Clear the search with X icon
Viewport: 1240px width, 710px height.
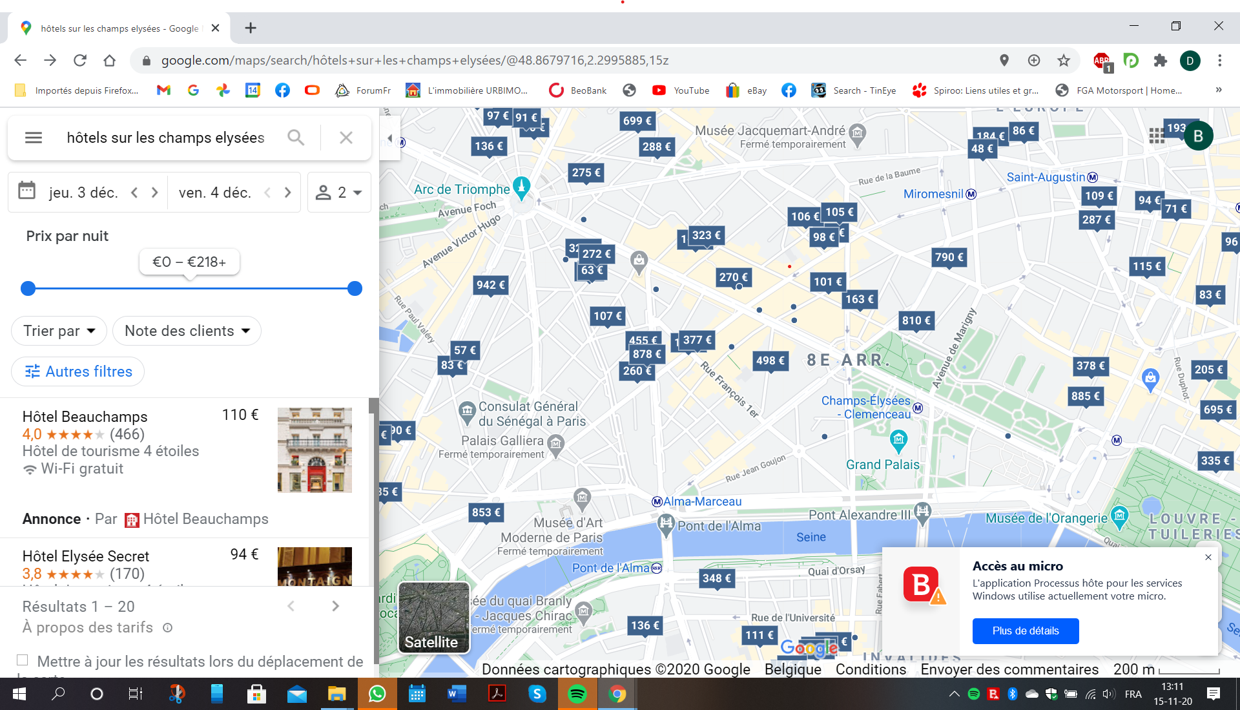pos(346,138)
